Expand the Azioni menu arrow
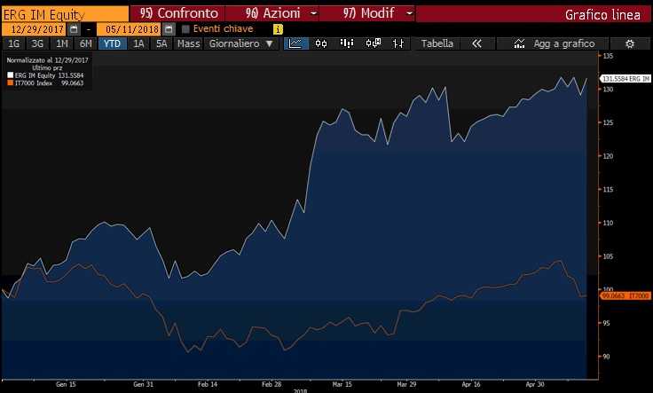653x393 pixels. [313, 13]
